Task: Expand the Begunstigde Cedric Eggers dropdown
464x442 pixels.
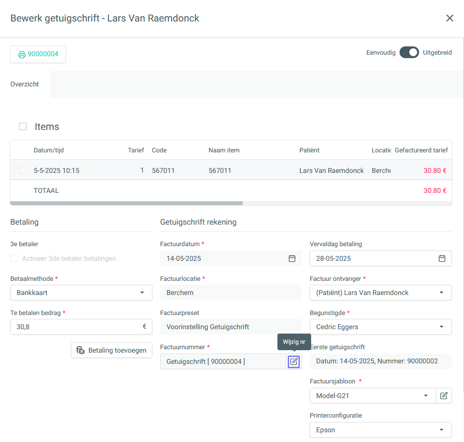Action: [442, 327]
